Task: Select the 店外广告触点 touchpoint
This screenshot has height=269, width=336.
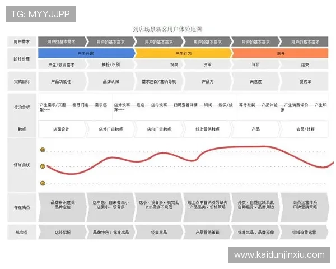Action: pos(111,129)
